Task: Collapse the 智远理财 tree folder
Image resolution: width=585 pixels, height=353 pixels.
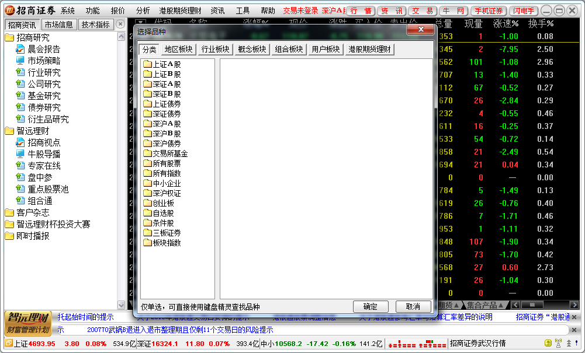Action: (x=9, y=131)
